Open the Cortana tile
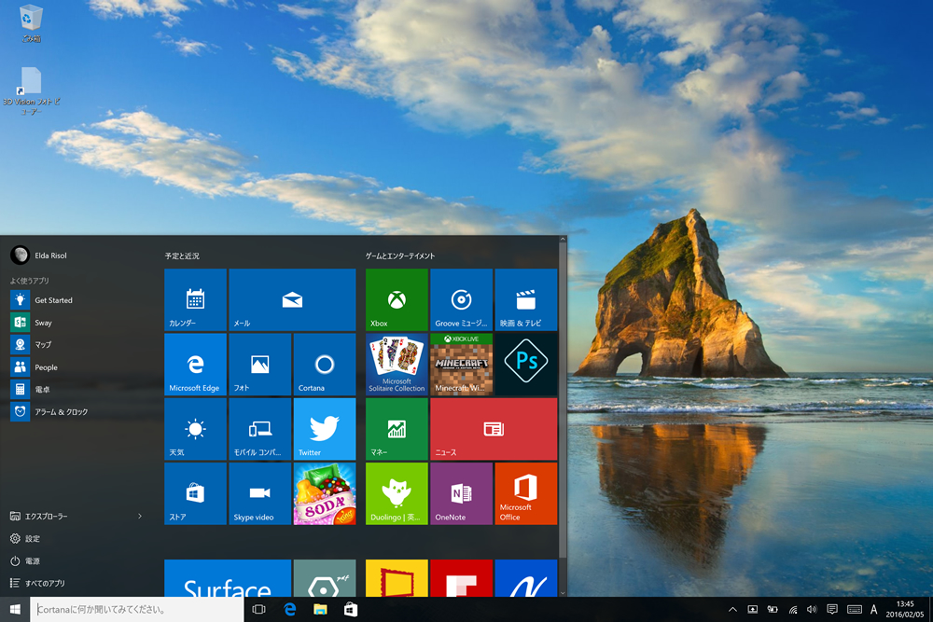 [x=325, y=365]
